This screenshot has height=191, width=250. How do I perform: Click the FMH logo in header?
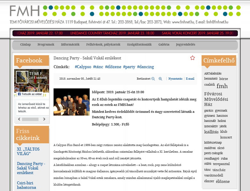coord(25,11)
